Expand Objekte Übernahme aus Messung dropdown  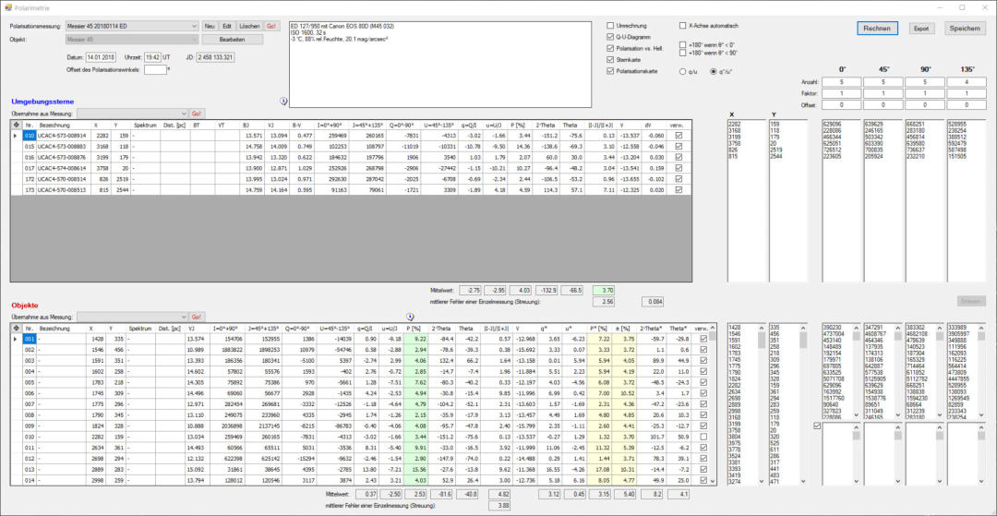(181, 317)
